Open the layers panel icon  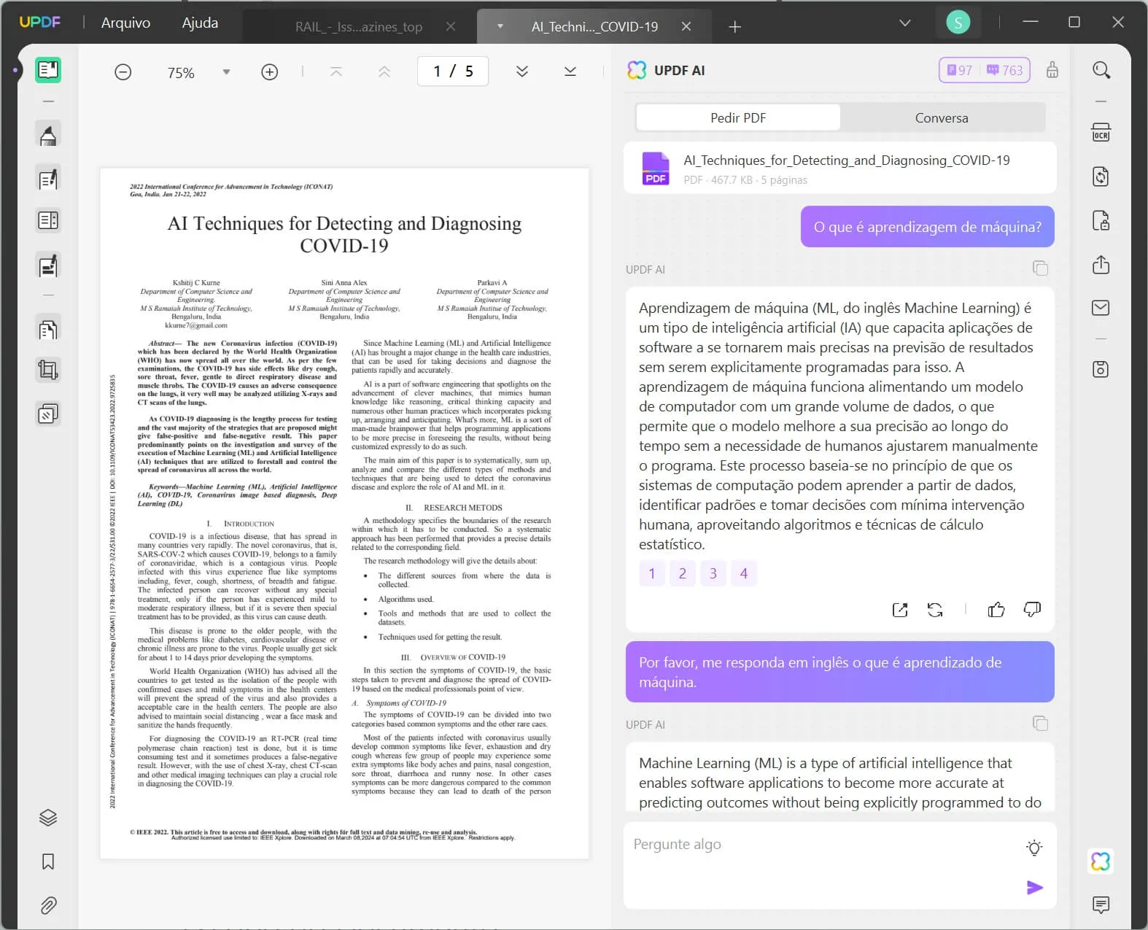click(x=48, y=818)
